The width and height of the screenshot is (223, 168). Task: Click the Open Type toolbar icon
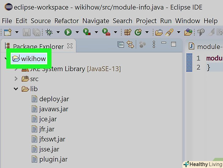tap(159, 32)
